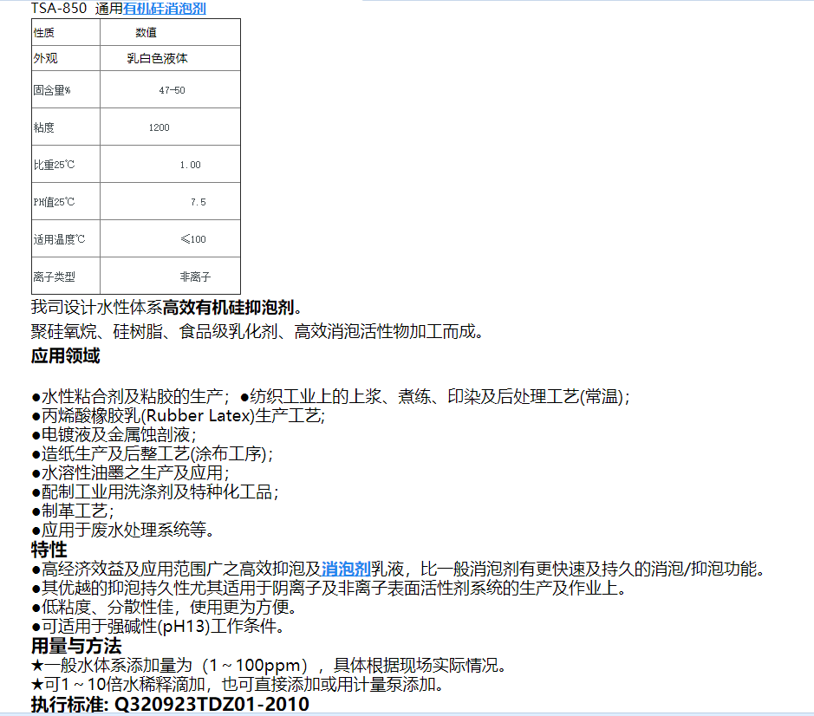Click the 执行标准 Q320923TDZ01-2010 line

point(170,704)
